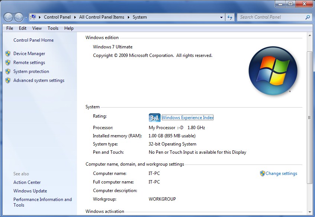
Task: Click the scroll down arrow
Action: 309,212
